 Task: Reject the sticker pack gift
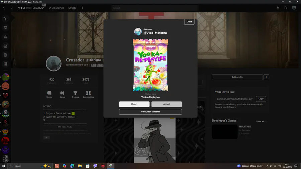pyautogui.click(x=134, y=104)
